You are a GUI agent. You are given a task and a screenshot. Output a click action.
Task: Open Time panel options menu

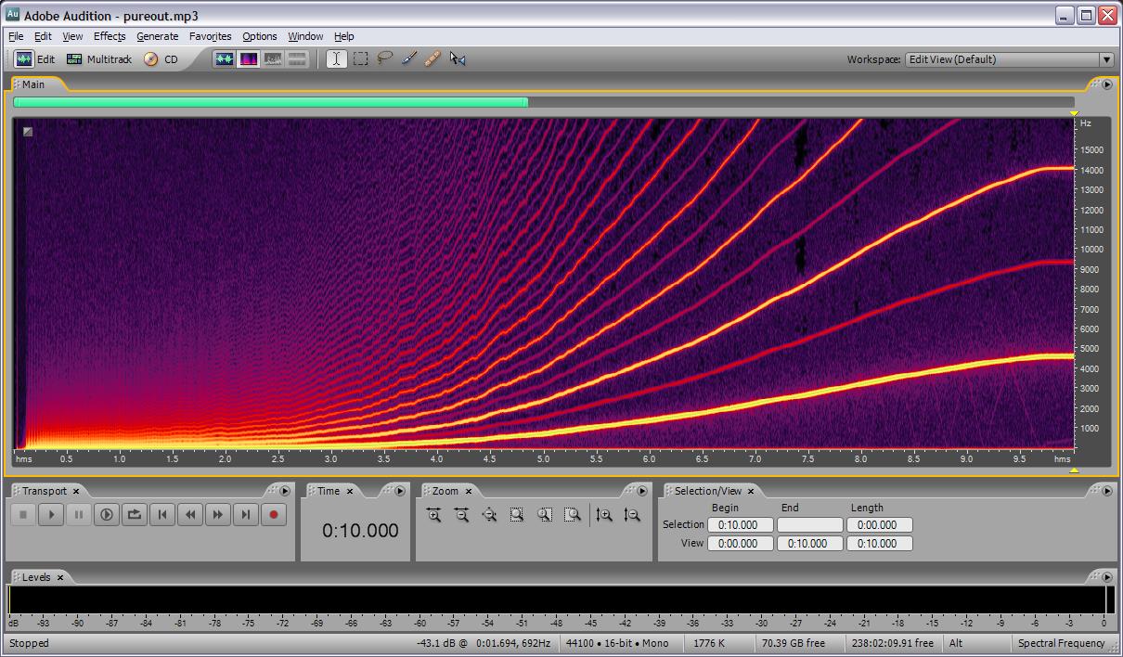[x=400, y=491]
